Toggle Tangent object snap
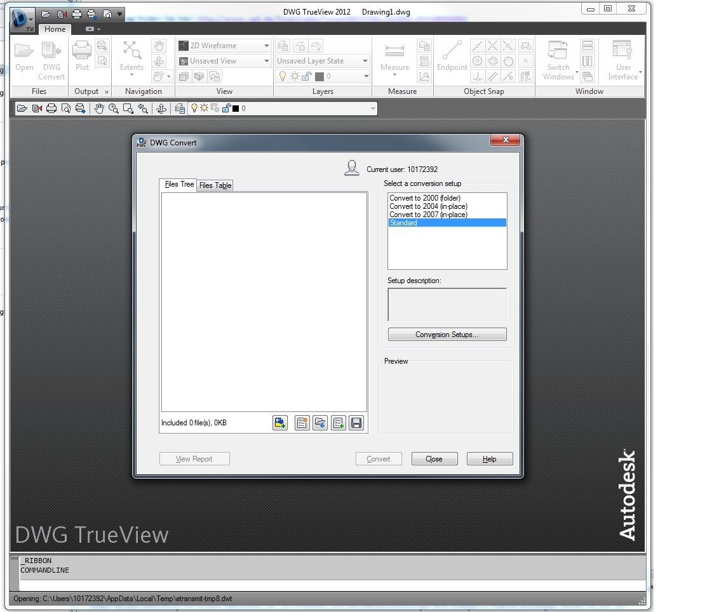This screenshot has height=612, width=726. [x=508, y=61]
